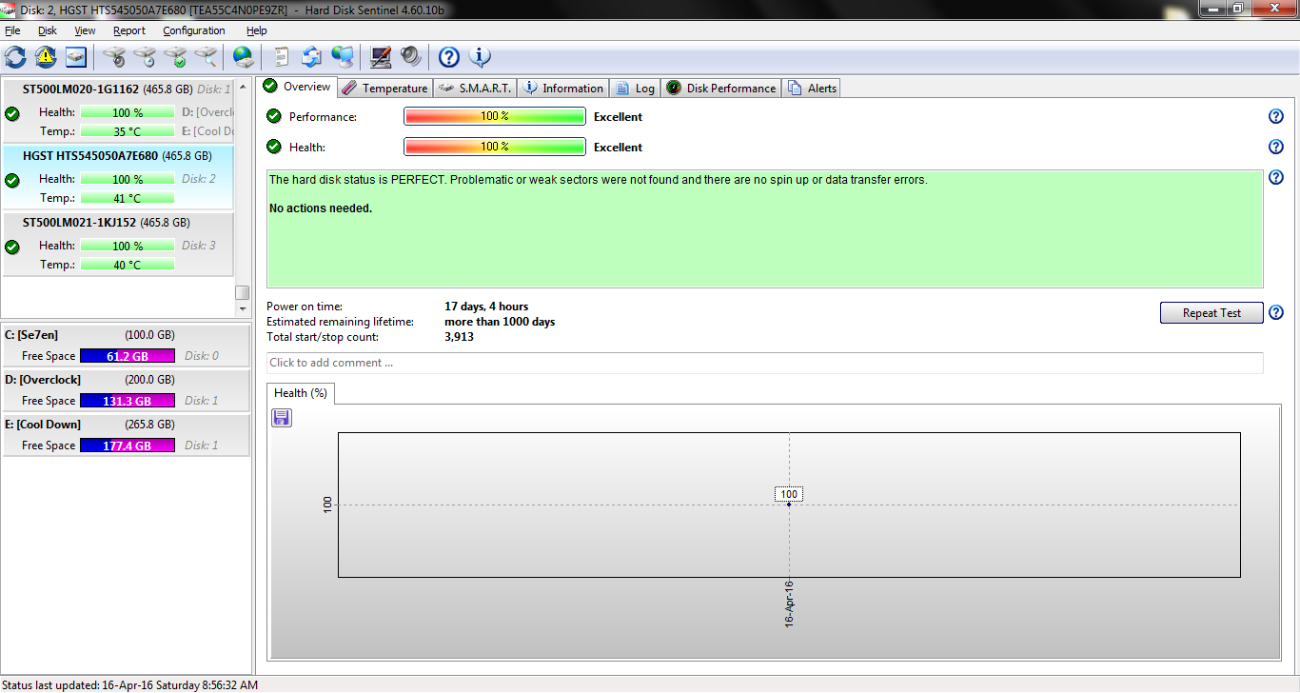Click the 'Click to add comment' field

point(765,363)
